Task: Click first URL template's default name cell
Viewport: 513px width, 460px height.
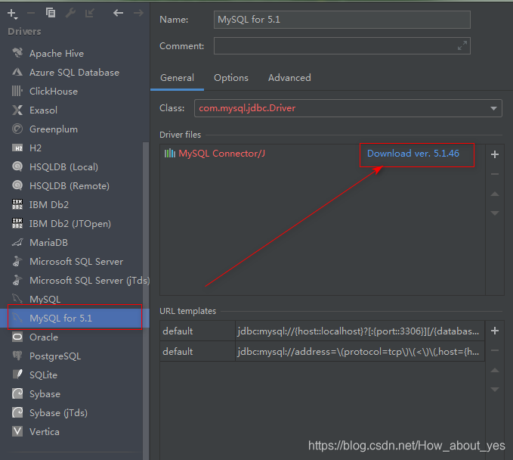Action: point(197,331)
